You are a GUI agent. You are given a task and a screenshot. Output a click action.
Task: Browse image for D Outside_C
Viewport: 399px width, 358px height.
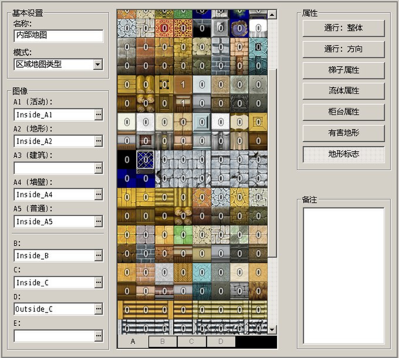click(x=99, y=309)
